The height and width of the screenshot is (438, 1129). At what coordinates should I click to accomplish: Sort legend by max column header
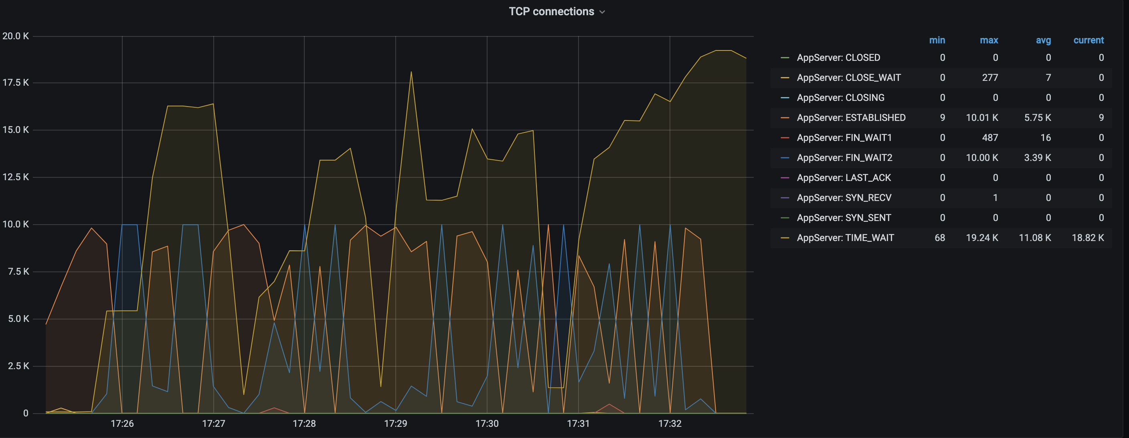(989, 40)
